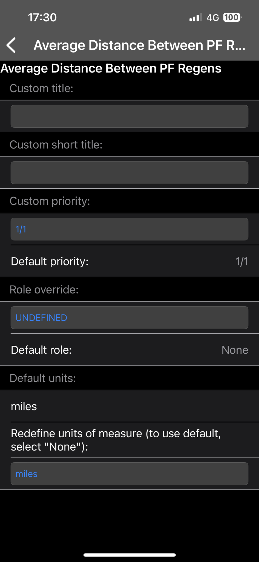The image size is (259, 562).
Task: Tap the Average Distance Between PF Regens heading
Action: (x=111, y=68)
